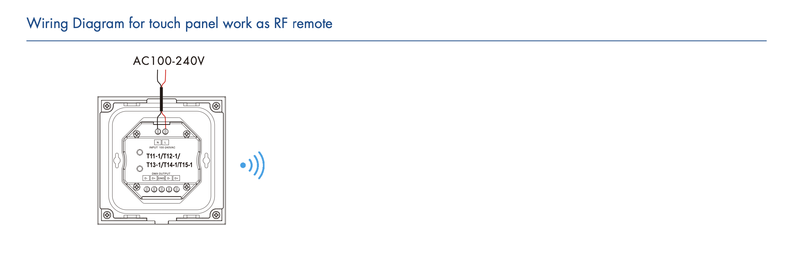Click the AC100-240V power label
Viewport: 786px width, 260px height.
point(169,61)
